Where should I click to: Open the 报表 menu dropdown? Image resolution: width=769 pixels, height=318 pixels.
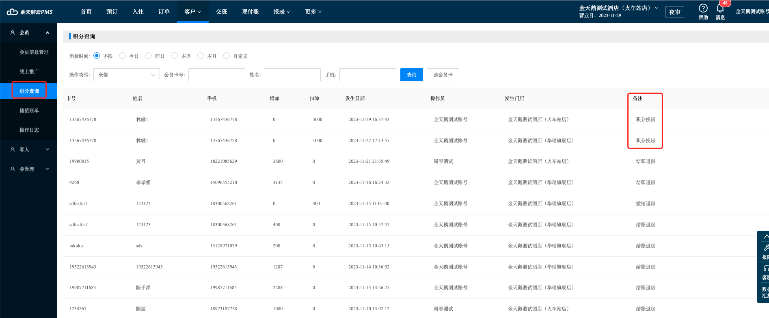(282, 12)
